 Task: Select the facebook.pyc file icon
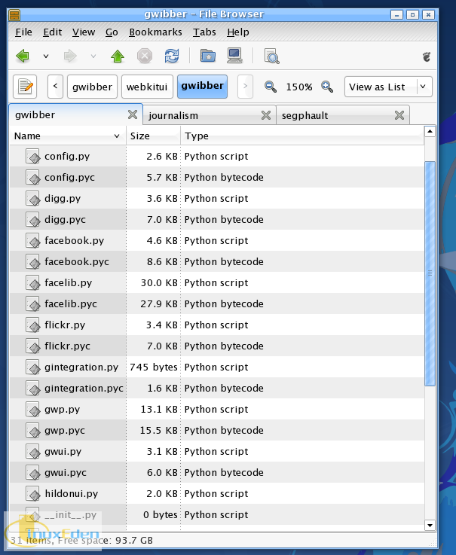coord(33,262)
